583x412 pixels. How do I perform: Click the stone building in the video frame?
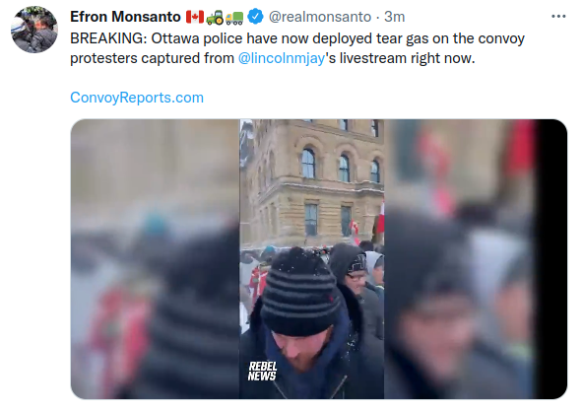[312, 182]
